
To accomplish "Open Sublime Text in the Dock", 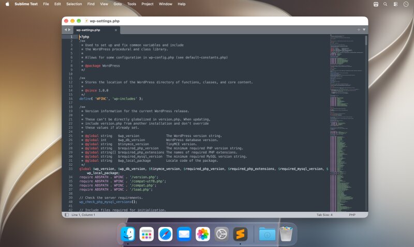I will (x=240, y=234).
